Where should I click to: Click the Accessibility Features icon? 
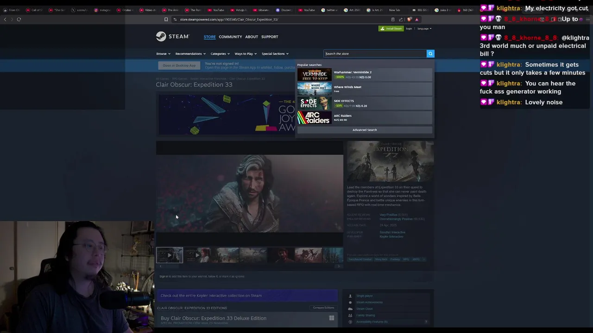350,322
